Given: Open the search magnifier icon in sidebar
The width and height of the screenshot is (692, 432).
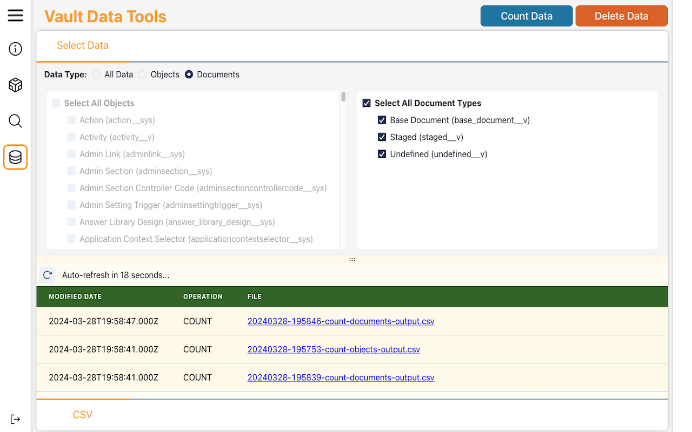Looking at the screenshot, I should pos(16,121).
